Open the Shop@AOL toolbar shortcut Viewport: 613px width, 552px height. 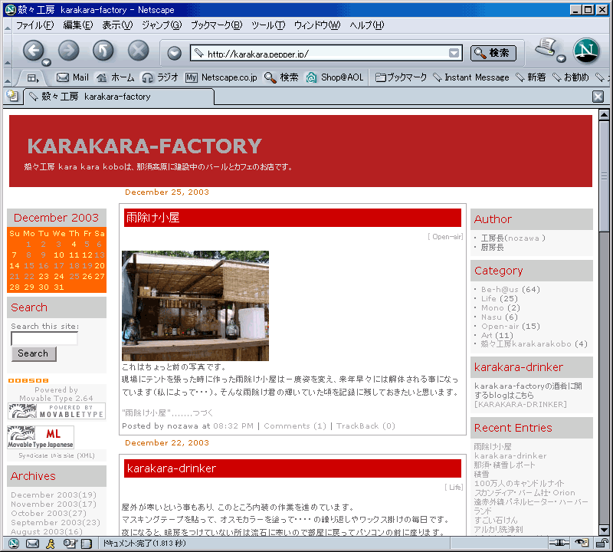[335, 77]
